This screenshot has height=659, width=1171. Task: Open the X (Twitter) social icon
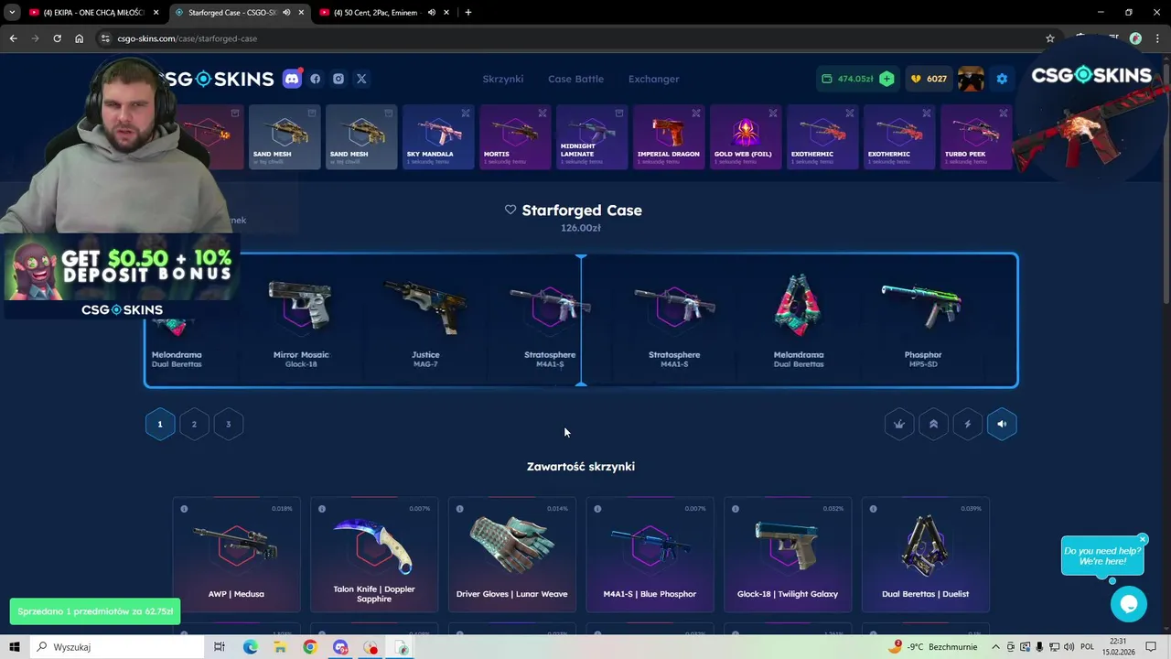[361, 79]
